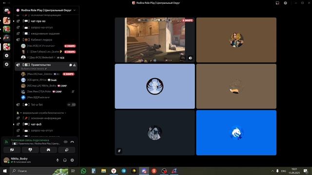Start an activity with the gamepad icon
This screenshot has height=175, width=312.
48,150
